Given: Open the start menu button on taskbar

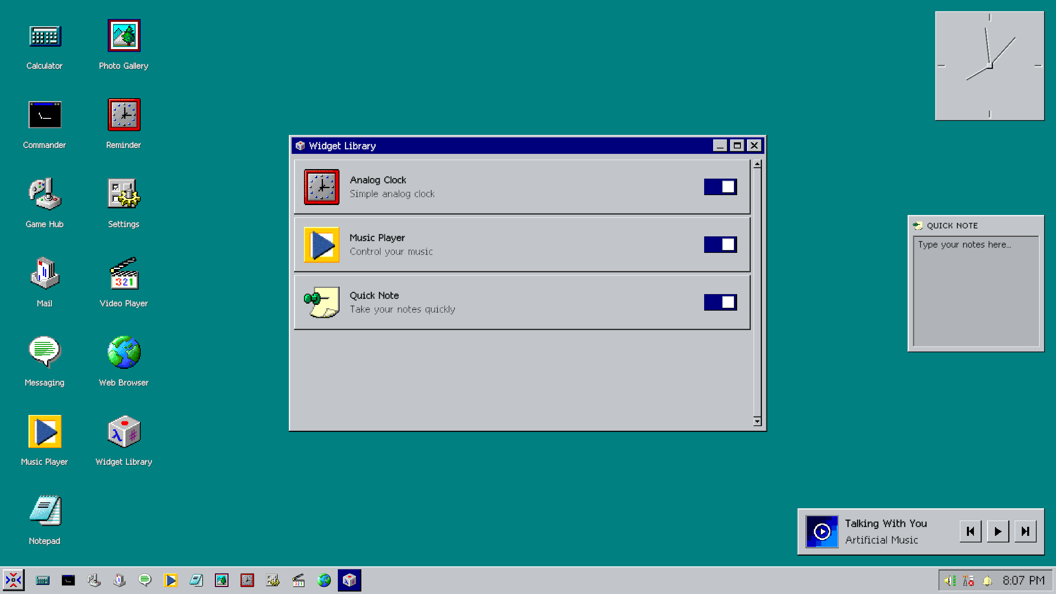Looking at the screenshot, I should (x=14, y=580).
